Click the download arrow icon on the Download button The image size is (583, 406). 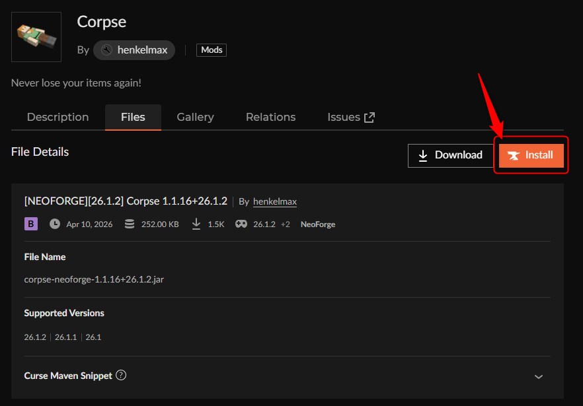(x=424, y=155)
